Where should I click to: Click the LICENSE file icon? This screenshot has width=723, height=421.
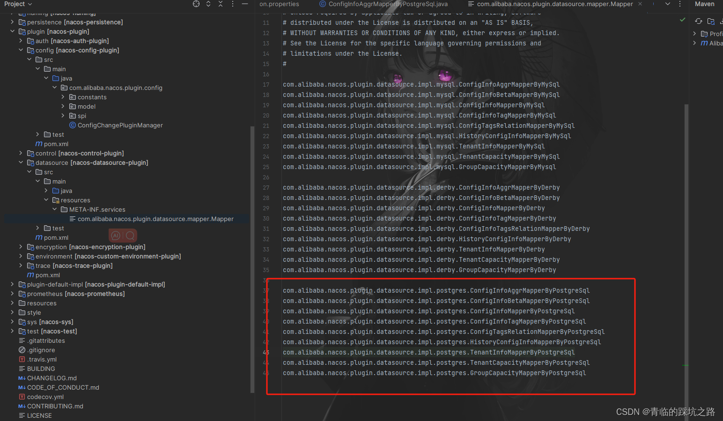click(22, 415)
